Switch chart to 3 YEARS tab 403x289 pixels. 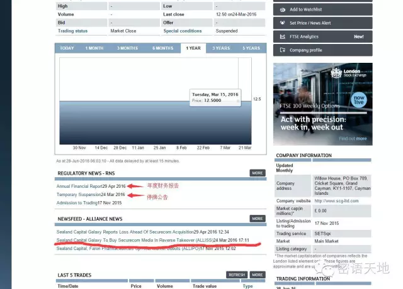pyautogui.click(x=221, y=48)
